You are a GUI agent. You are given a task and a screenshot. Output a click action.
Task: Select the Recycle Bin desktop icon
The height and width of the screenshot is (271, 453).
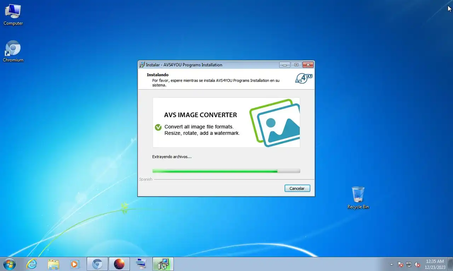358,198
